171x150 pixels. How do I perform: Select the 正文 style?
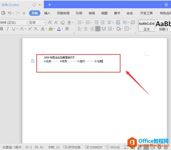pos(147,26)
